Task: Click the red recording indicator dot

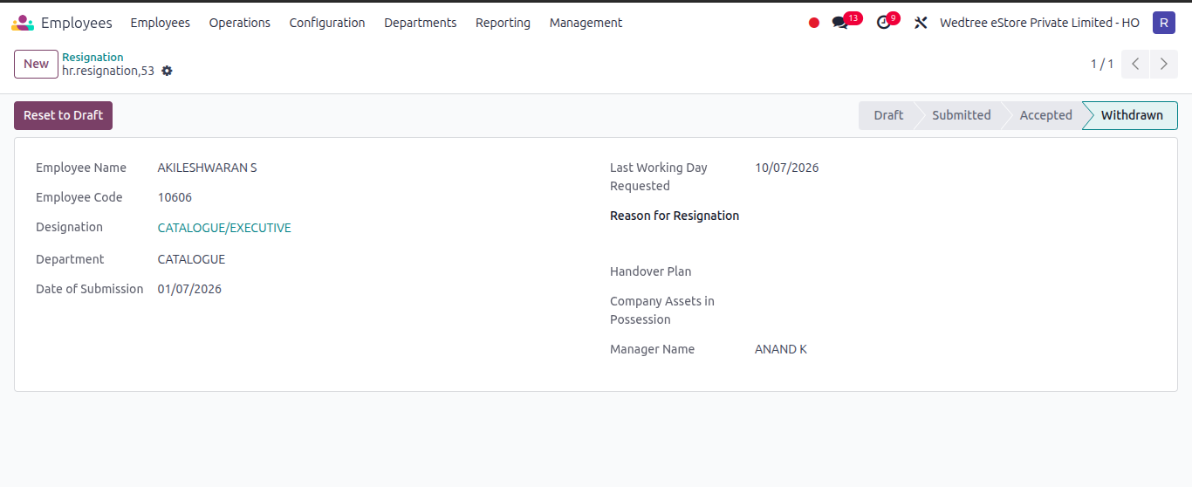Action: pyautogui.click(x=814, y=23)
